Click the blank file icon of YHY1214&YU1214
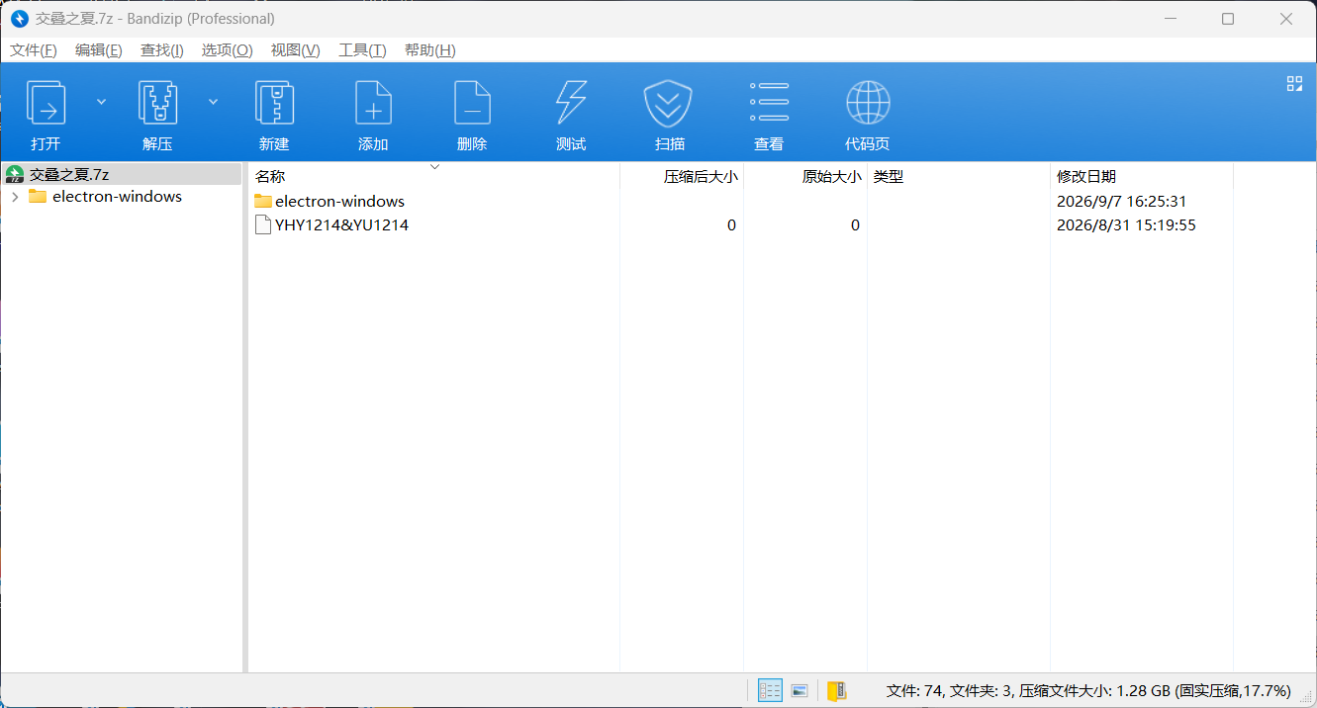 click(263, 224)
